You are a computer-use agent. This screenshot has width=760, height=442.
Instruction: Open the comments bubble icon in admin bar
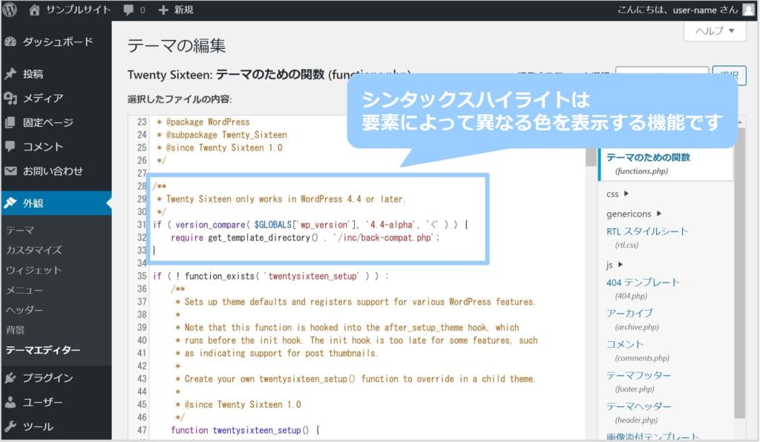[x=128, y=10]
